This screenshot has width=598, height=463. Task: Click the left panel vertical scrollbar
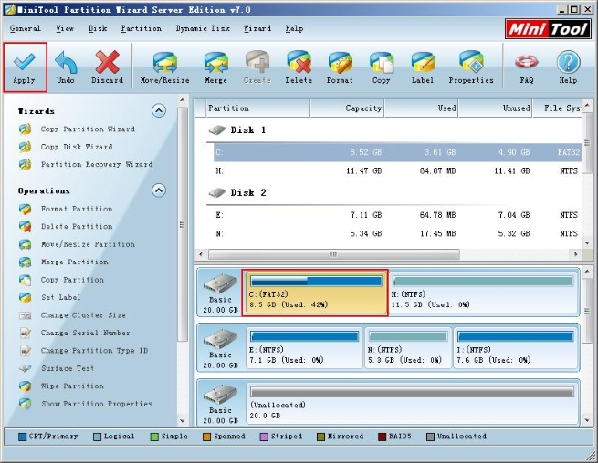(x=183, y=224)
